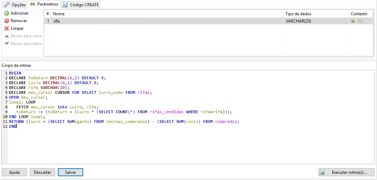377x180 pixels.
Task: Click the OPEN meu_cursor line
Action: tap(28, 97)
